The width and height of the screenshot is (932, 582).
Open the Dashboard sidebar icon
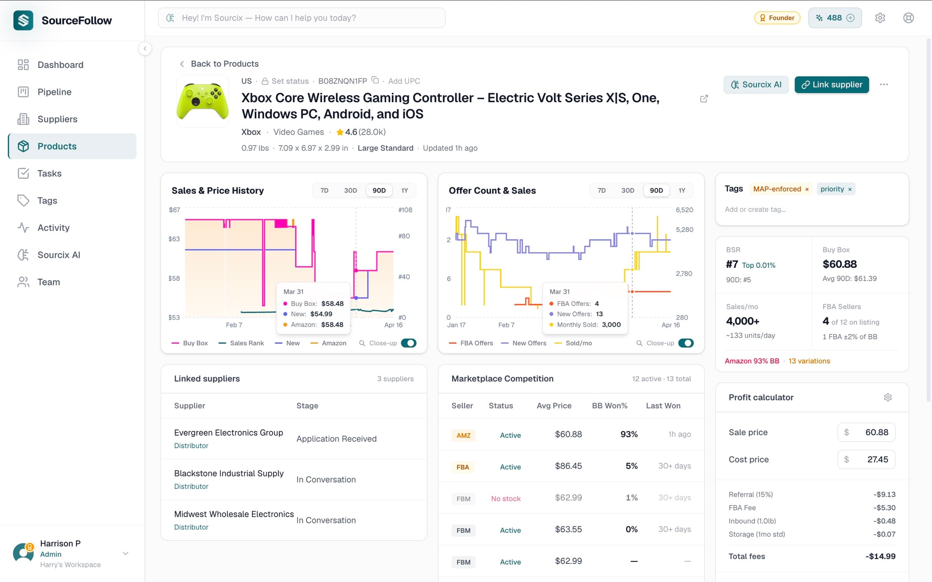coord(23,64)
